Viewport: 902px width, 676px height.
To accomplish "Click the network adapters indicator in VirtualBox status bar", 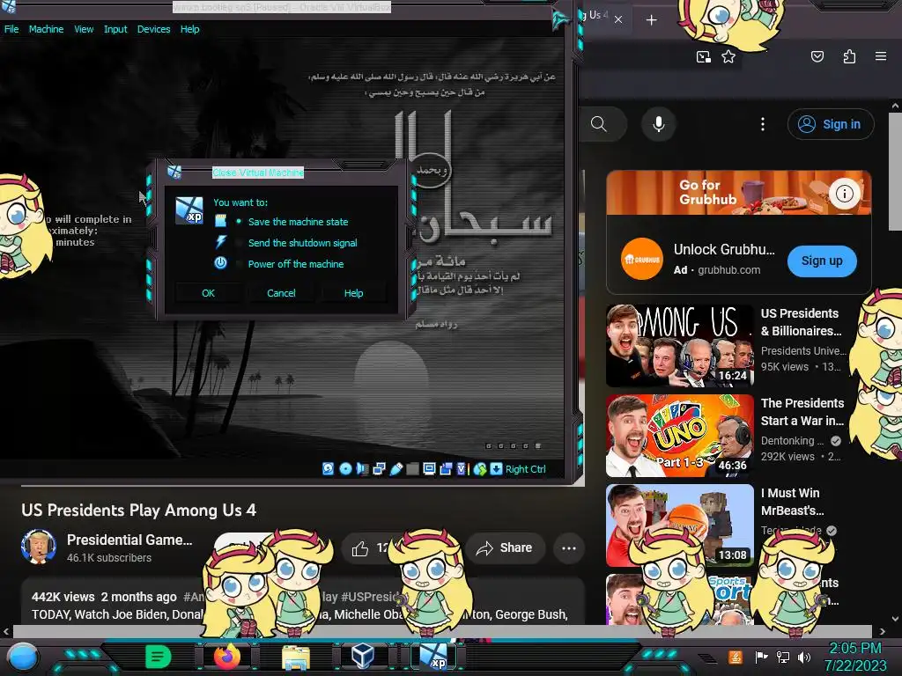I will click(x=379, y=469).
